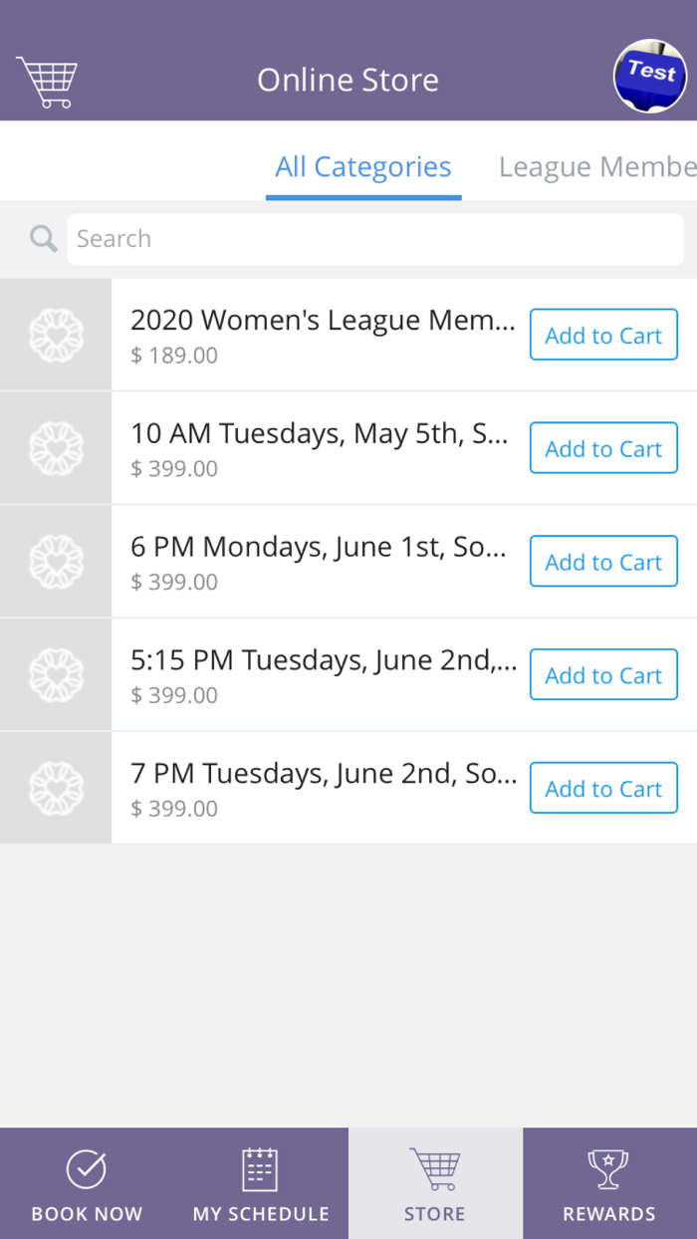Click the Test profile avatar
Viewport: 697px width, 1239px height.
click(x=649, y=75)
